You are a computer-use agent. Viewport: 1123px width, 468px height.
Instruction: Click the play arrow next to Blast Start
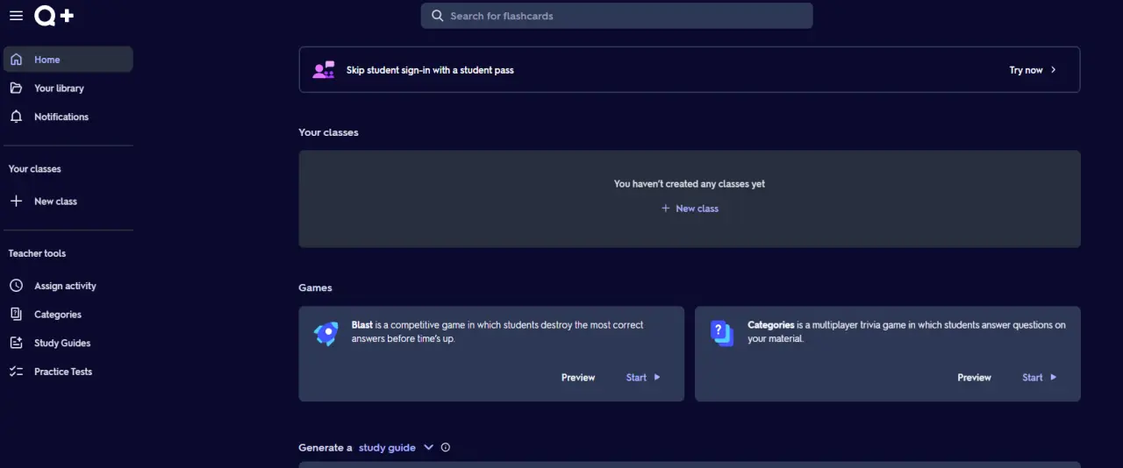pyautogui.click(x=657, y=378)
